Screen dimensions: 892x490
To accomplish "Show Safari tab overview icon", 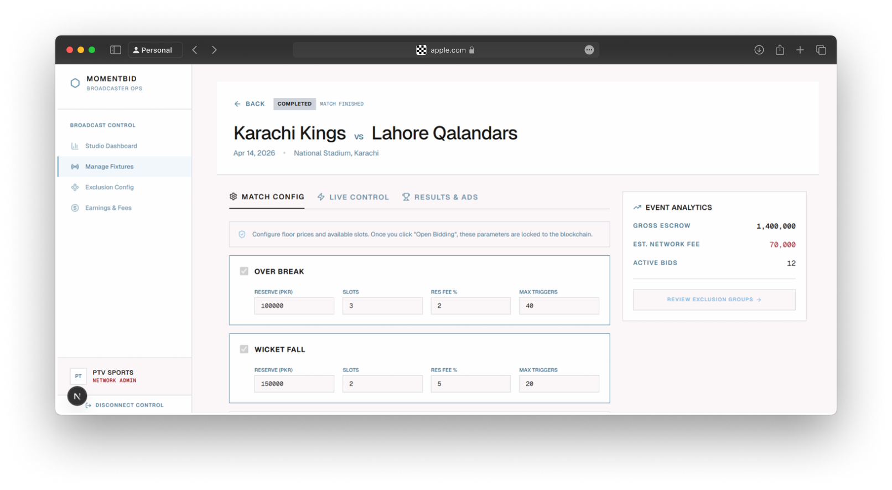I will coord(821,50).
